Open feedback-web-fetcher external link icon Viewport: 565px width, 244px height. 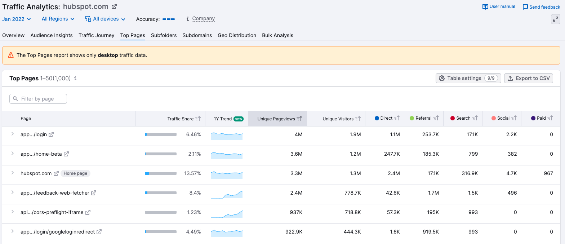click(x=94, y=193)
